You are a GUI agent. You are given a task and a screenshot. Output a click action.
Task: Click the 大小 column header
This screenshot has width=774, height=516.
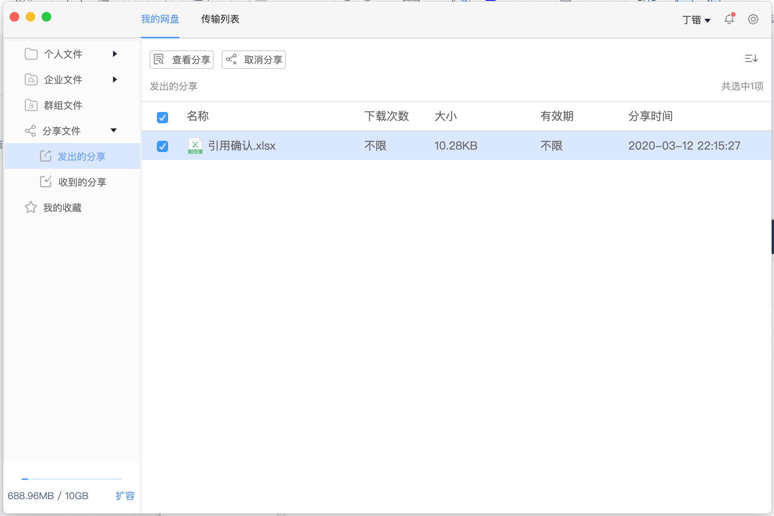click(446, 116)
